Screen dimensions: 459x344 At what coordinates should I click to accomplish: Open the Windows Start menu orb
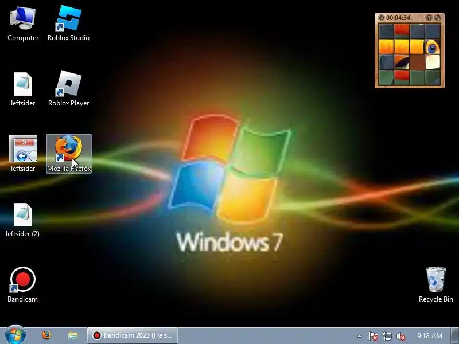pos(15,335)
